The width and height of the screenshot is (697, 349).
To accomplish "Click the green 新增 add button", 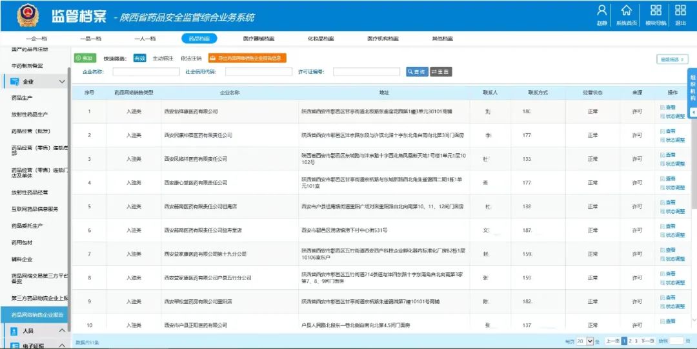I will [85, 58].
